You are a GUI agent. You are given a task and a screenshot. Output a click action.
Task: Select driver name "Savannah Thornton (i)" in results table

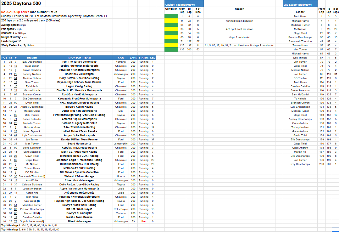(32, 176)
